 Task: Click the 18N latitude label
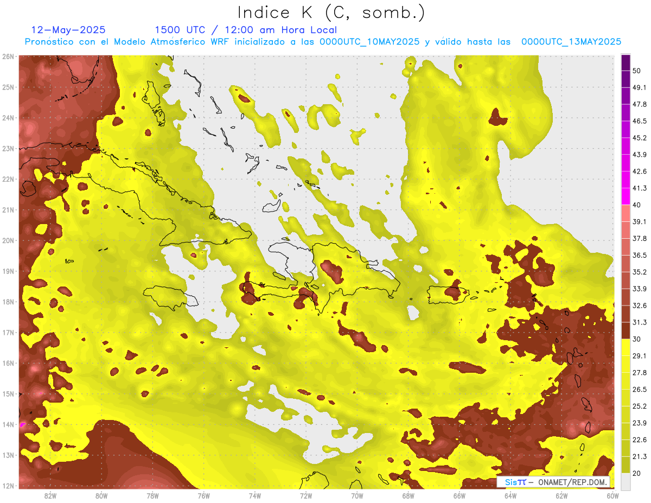[8, 302]
